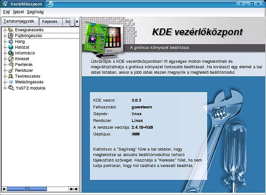Click the Energiakezelés category icon
The width and height of the screenshot is (266, 195).
[x=11, y=30]
